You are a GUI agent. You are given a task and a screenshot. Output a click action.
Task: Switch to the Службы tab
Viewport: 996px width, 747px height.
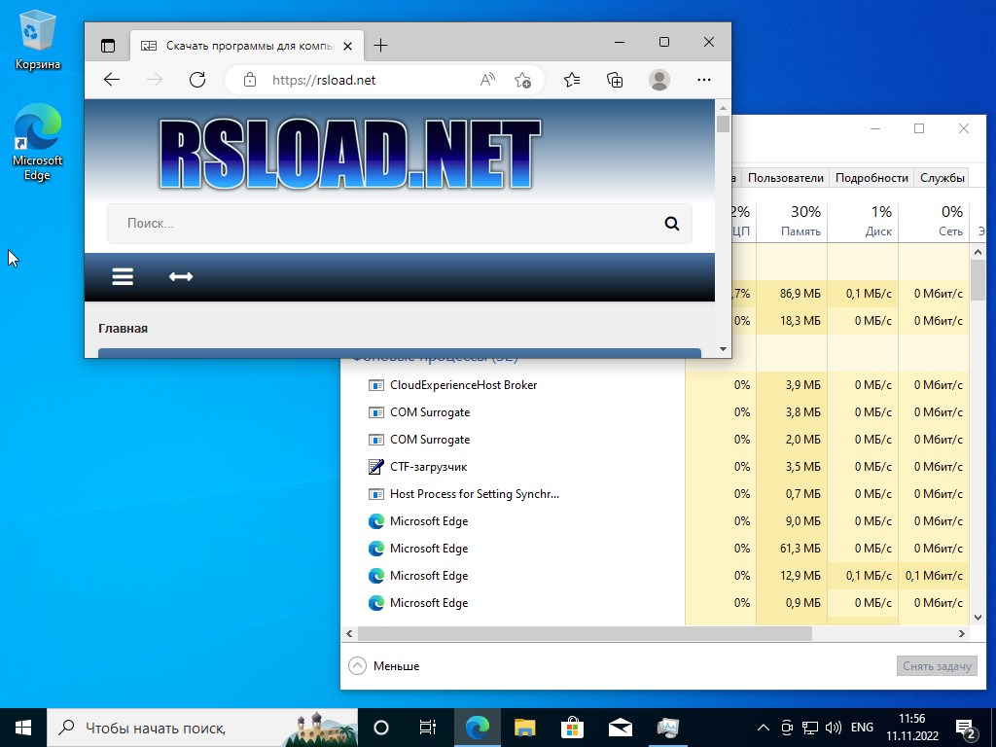pos(943,178)
